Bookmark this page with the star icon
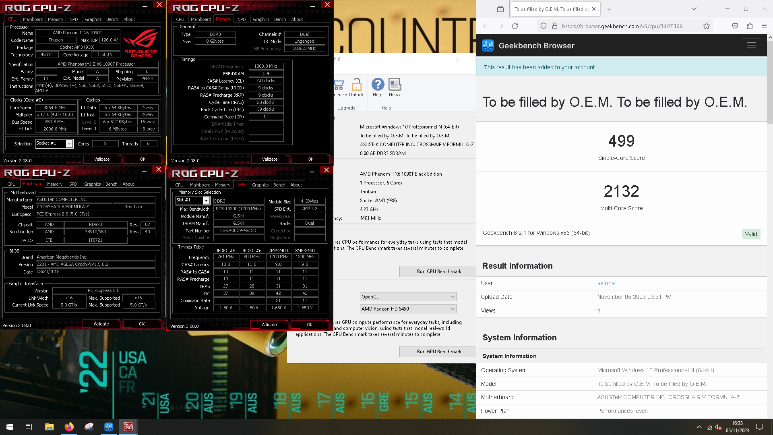This screenshot has height=435, width=773. 707,26
